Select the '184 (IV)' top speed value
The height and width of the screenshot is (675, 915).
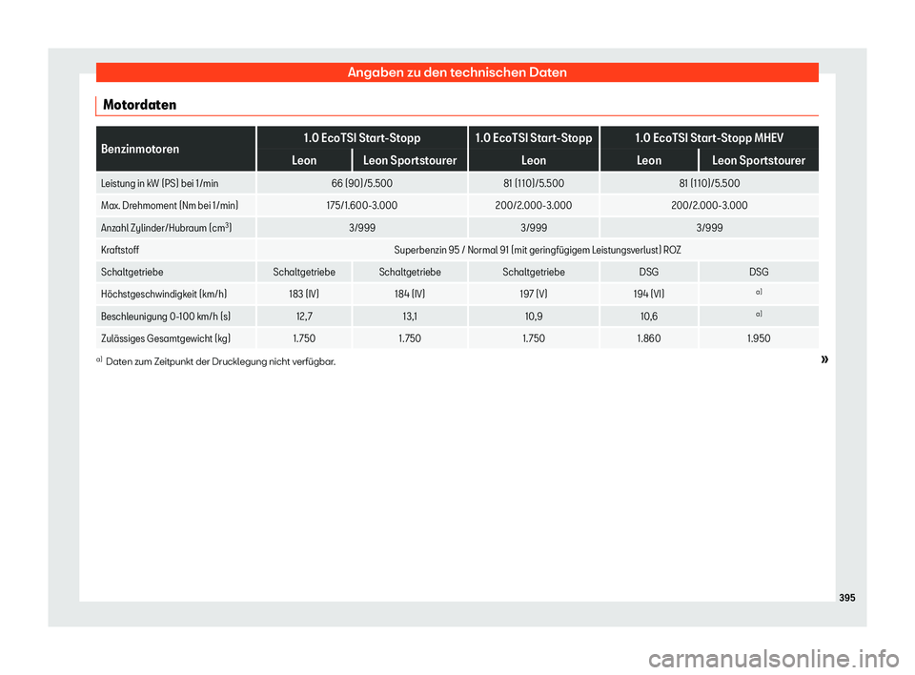410,295
